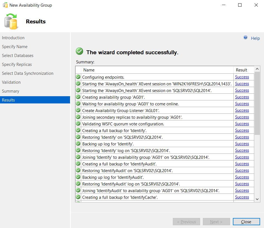Click the New Availability Group title bar icon
This screenshot has height=228, width=264.
coord(4,5)
